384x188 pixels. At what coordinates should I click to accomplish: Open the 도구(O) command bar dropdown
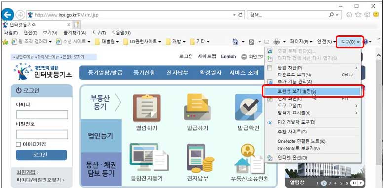coord(349,42)
